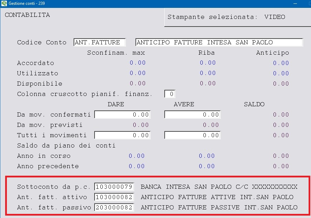This screenshot has height=218, width=311.
Task: Click the DARE field of Da mov. confermati
Action: [122, 115]
